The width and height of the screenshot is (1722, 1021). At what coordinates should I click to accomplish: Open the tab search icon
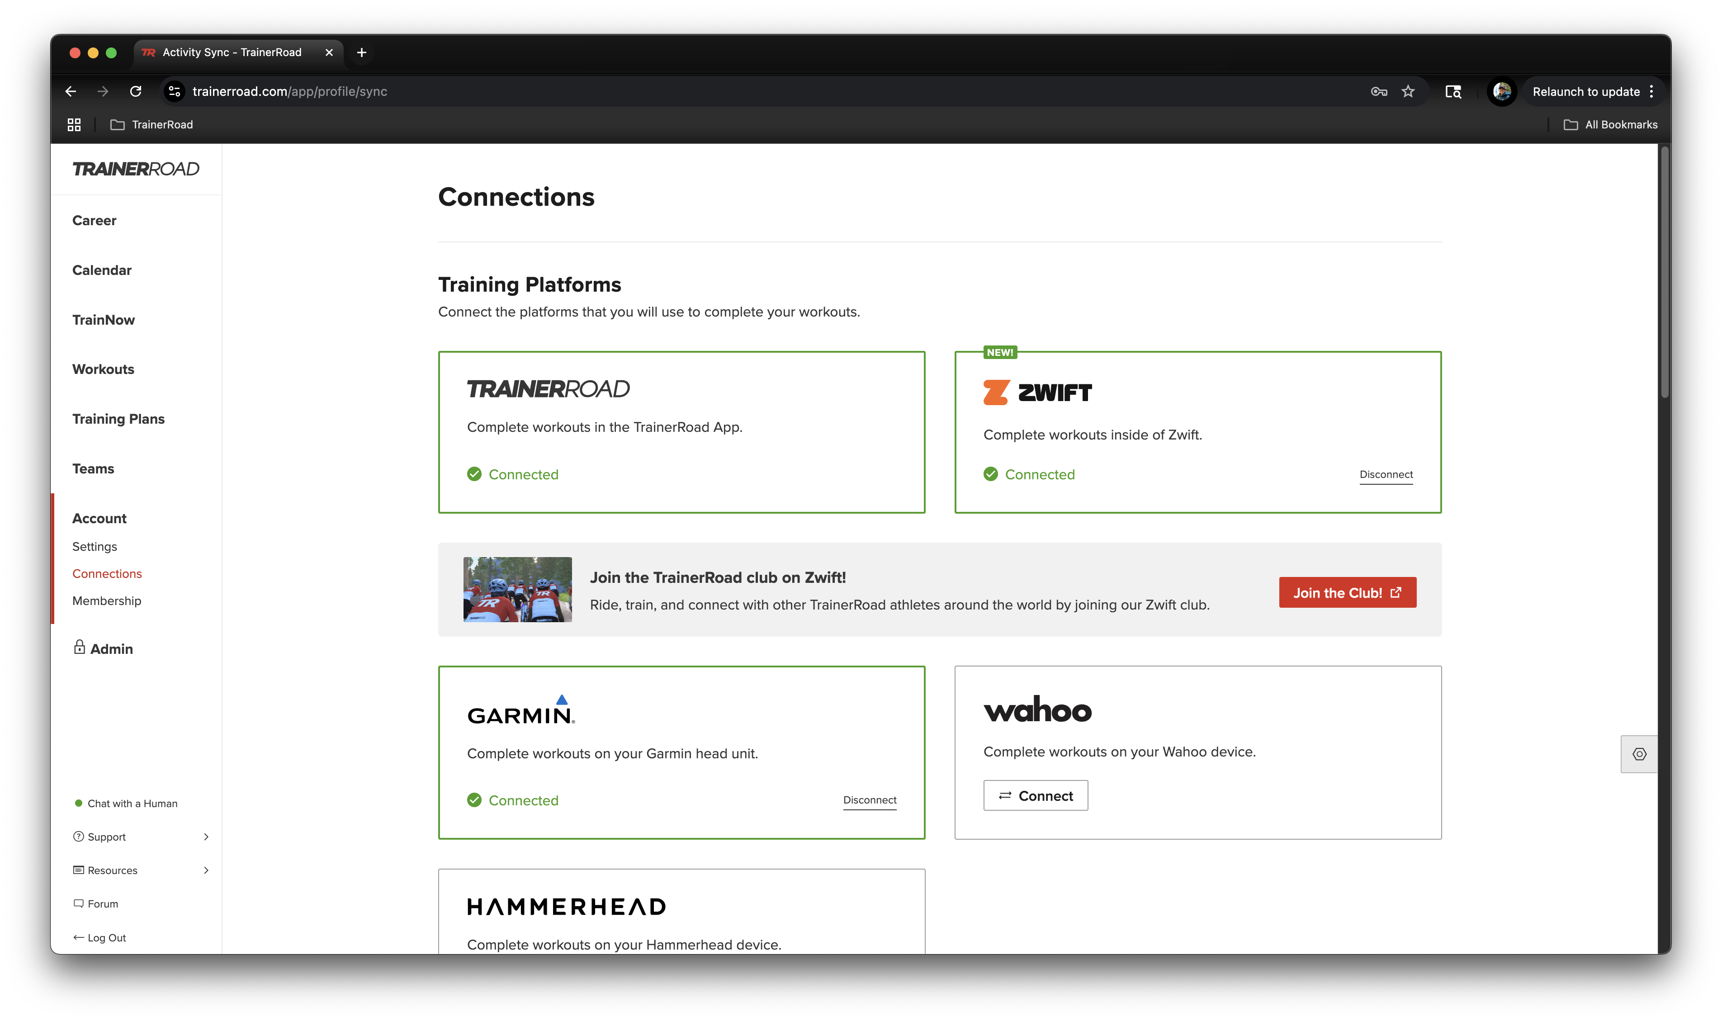click(1452, 91)
